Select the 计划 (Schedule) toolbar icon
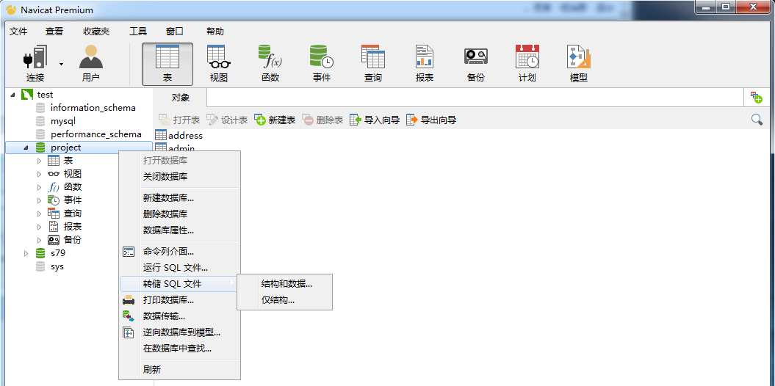775x386 pixels. [x=527, y=64]
